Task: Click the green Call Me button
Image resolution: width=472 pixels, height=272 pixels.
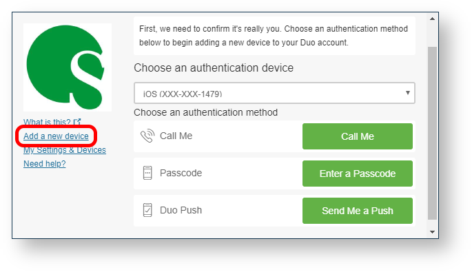Action: click(358, 136)
